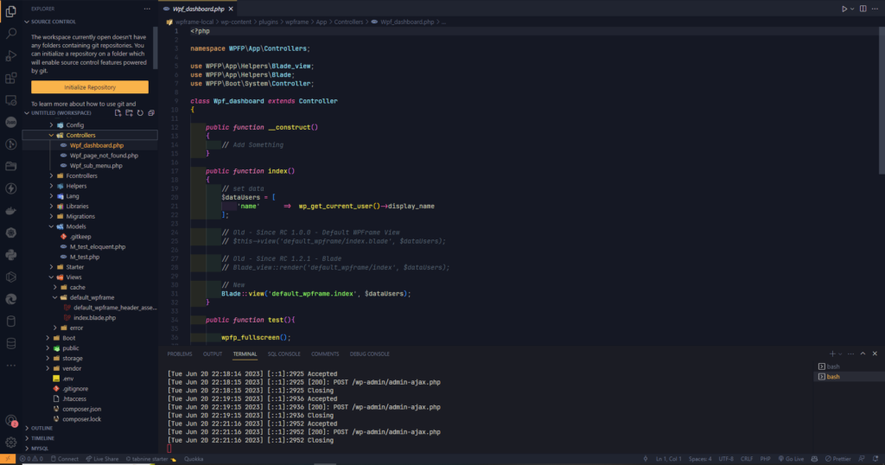The width and height of the screenshot is (885, 465).
Task: Create a new file in the workspace
Action: [118, 113]
